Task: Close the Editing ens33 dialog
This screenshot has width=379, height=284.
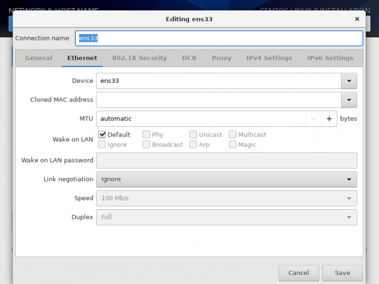Action: tap(357, 19)
